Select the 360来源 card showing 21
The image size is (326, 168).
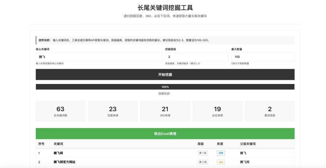coord(165,111)
